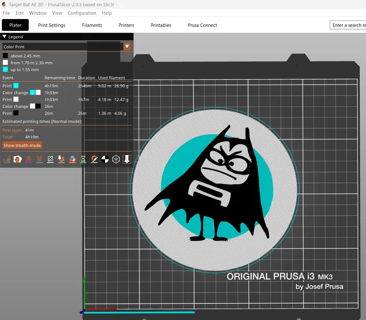The width and height of the screenshot is (366, 320).
Task: Switch to the Plater tab
Action: [15, 25]
